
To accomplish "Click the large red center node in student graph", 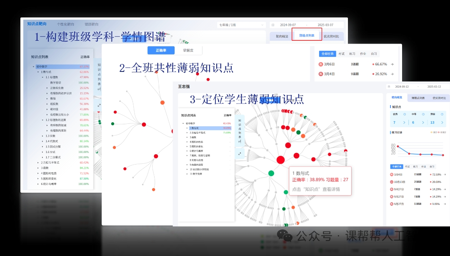I will pyautogui.click(x=280, y=160).
